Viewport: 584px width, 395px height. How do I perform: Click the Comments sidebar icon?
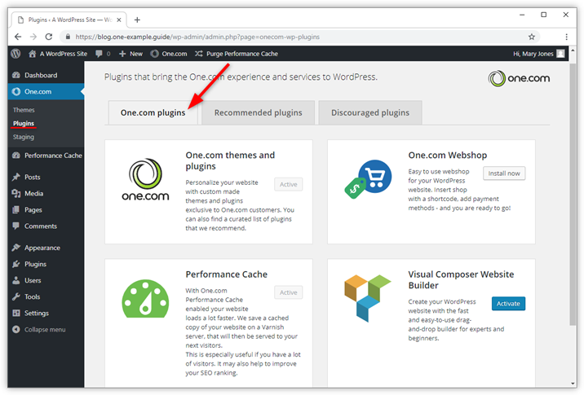(x=16, y=226)
